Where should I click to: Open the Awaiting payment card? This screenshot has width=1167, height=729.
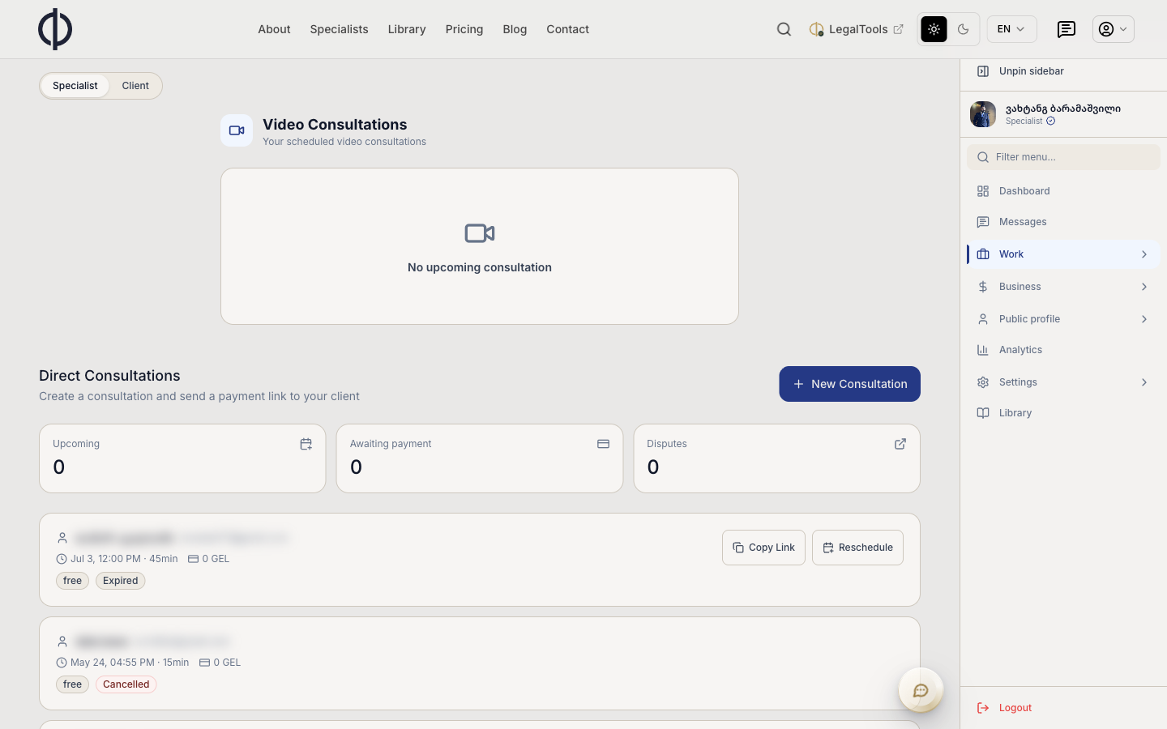tap(480, 458)
